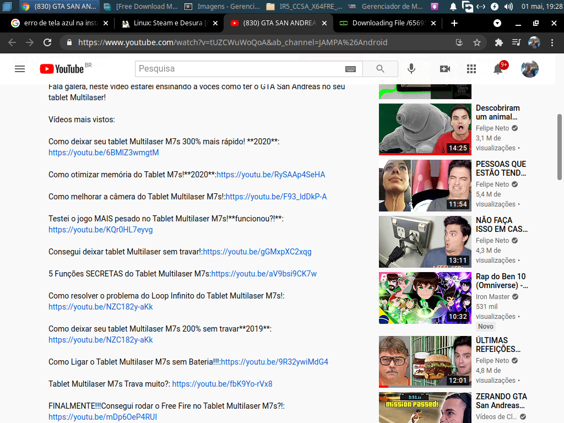Open the power outlet thumbnail, 13:11
Screen dimensions: 564x423
425,242
